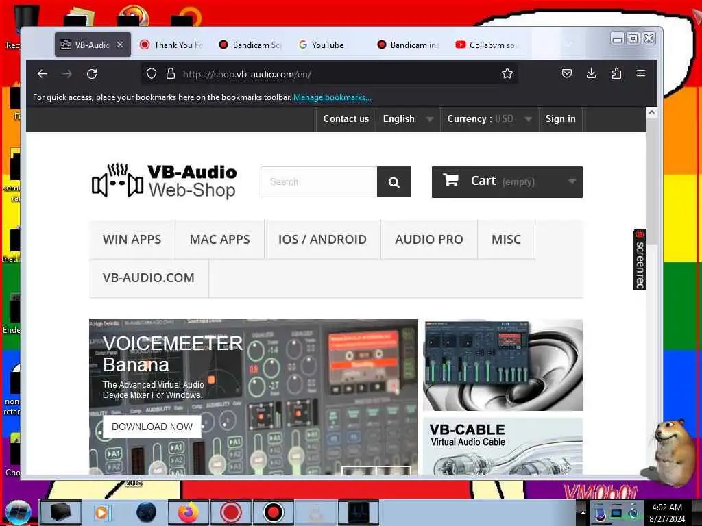The height and width of the screenshot is (526, 702).
Task: Open the blue globe taskbar icon
Action: click(146, 512)
